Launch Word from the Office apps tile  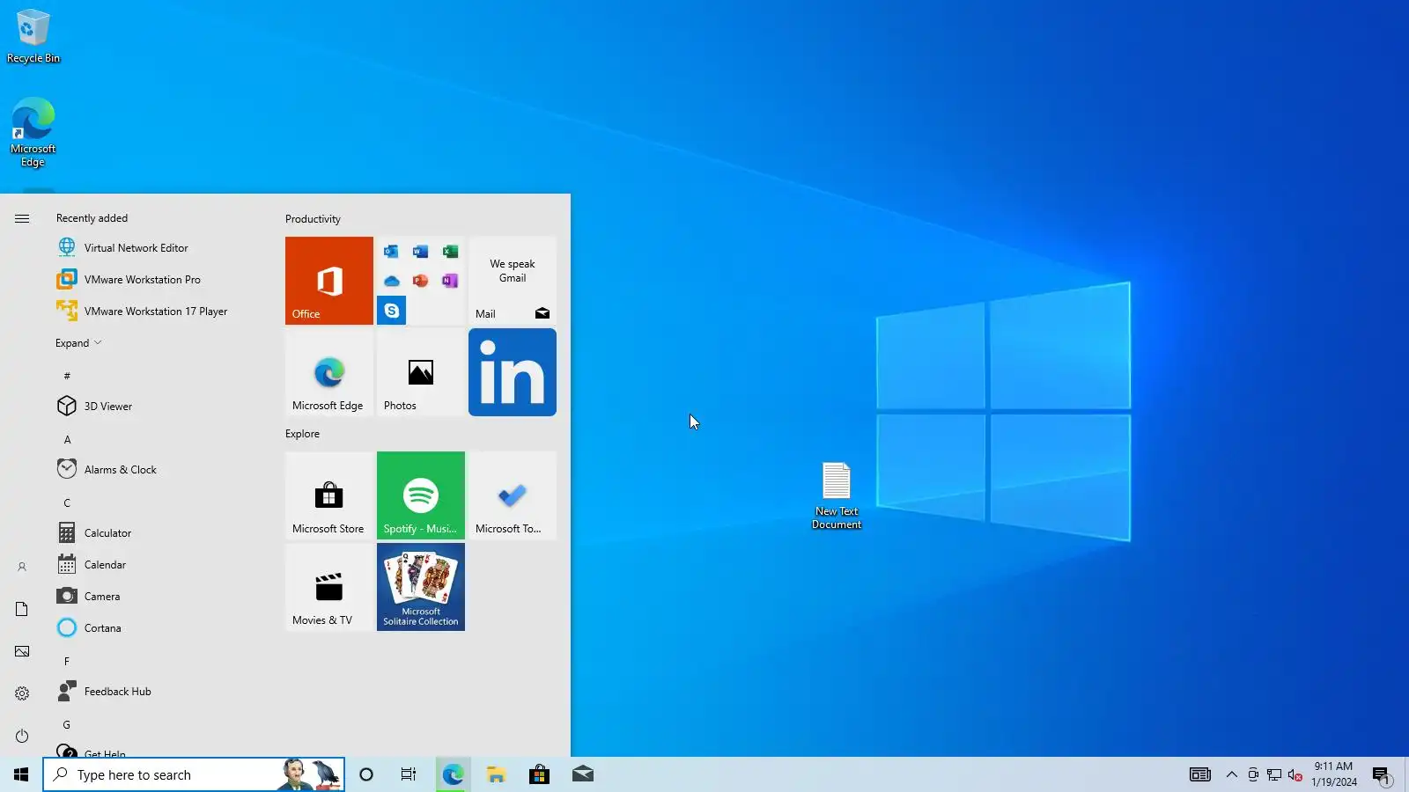[421, 252]
